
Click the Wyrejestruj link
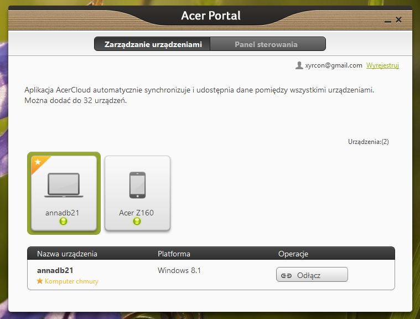pos(382,65)
